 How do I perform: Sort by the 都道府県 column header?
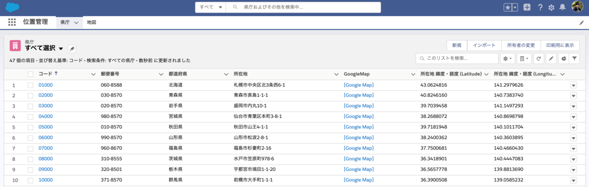(178, 74)
